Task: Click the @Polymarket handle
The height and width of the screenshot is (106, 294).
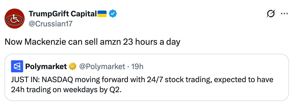Action: tap(102, 66)
